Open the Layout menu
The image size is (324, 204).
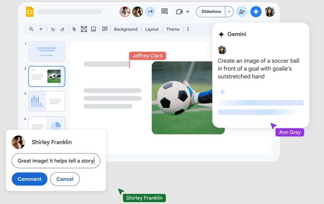tap(152, 29)
